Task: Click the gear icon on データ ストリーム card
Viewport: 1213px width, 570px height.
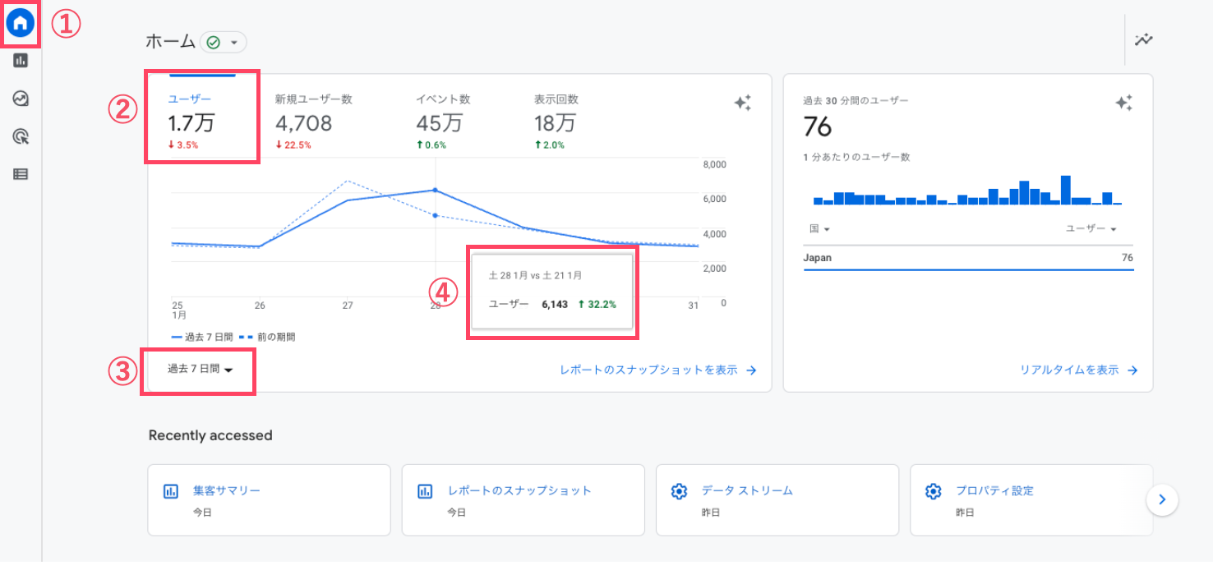Action: pyautogui.click(x=679, y=492)
